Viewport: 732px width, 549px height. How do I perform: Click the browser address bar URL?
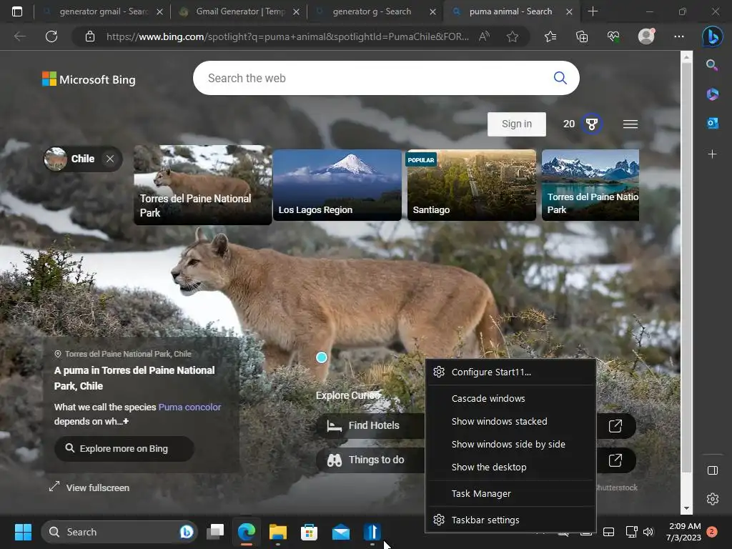tap(287, 36)
